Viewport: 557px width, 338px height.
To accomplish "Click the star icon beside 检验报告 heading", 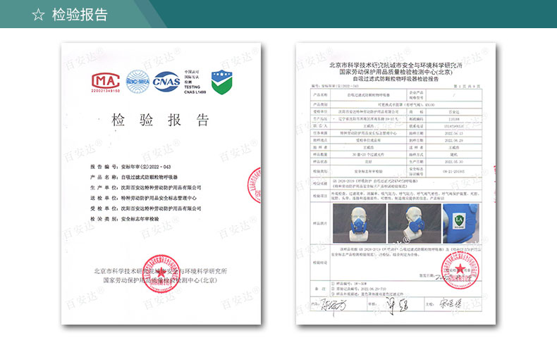I will click(x=38, y=15).
